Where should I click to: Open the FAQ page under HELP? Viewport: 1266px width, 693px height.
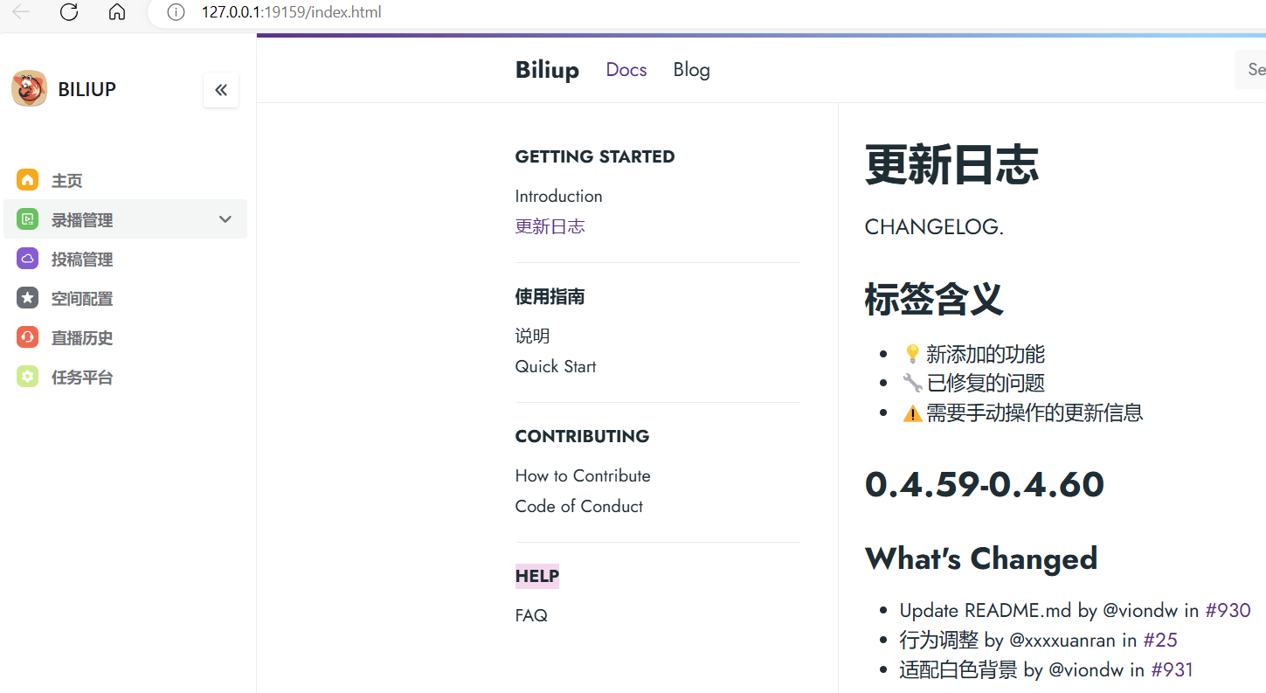(x=531, y=615)
